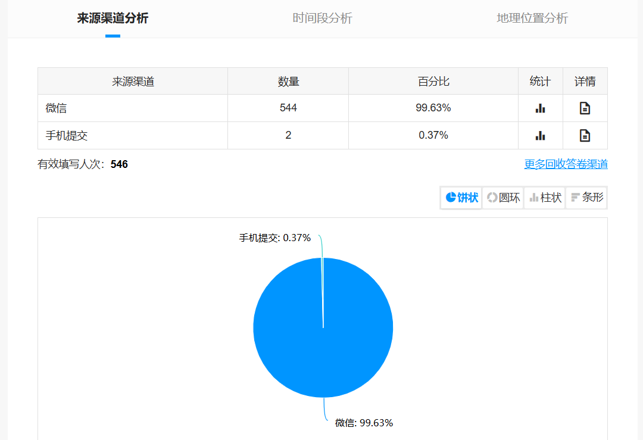Image resolution: width=643 pixels, height=440 pixels.
Task: Open statistics chart icon for 手机提交 row
Action: (x=540, y=136)
